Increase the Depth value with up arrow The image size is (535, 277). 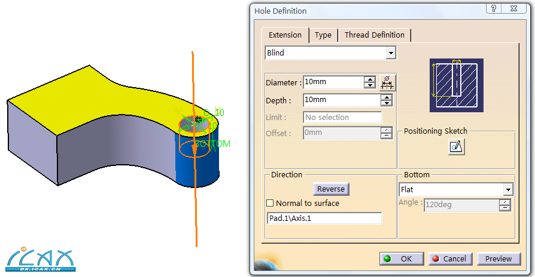[386, 97]
